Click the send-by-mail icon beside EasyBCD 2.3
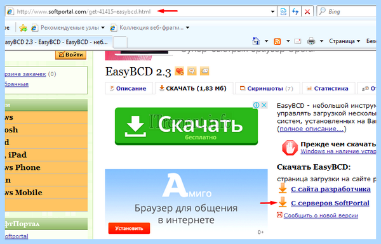Viewport: 381px width, 244px height. [x=204, y=72]
